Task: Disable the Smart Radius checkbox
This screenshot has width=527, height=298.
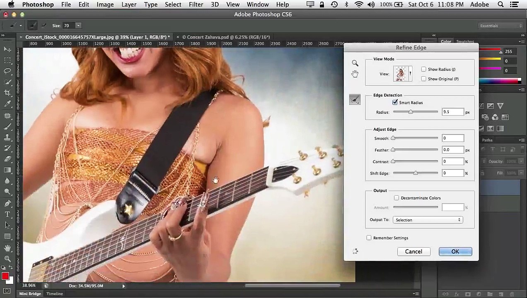Action: point(395,103)
